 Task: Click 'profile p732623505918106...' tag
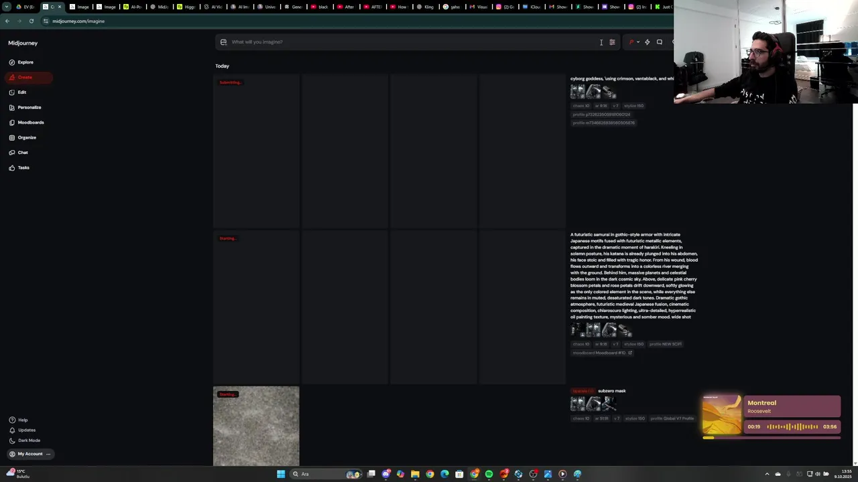tap(601, 114)
